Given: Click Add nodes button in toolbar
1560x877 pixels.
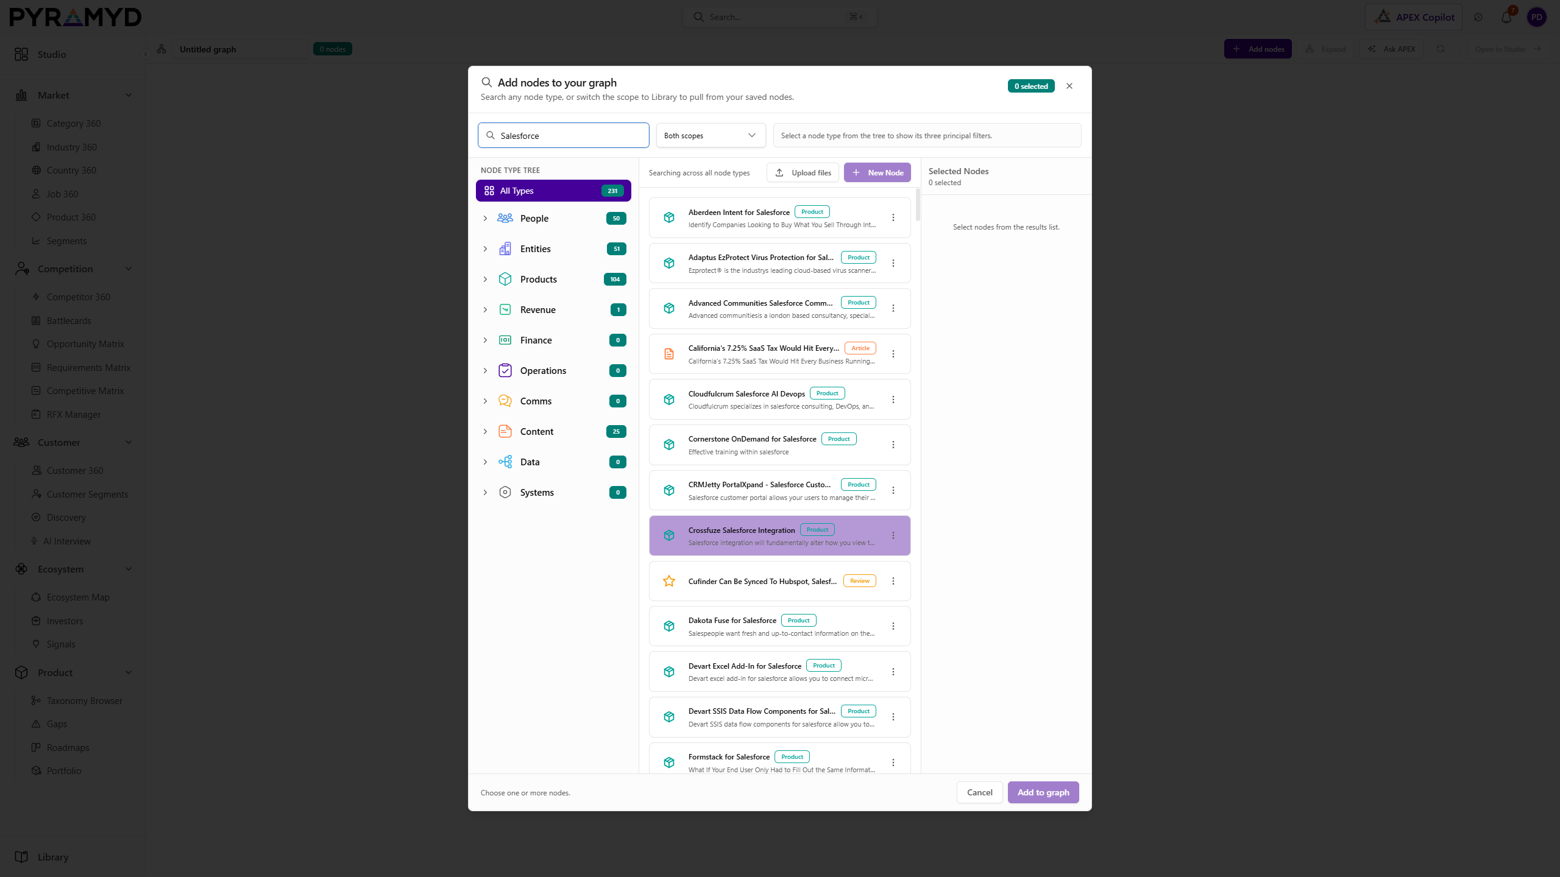Looking at the screenshot, I should click(x=1258, y=49).
